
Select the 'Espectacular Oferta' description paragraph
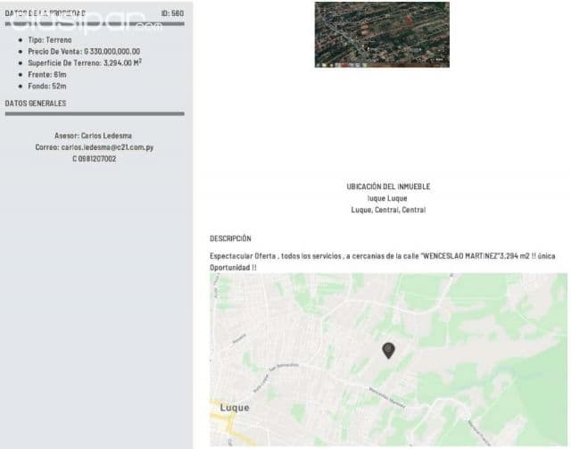383,262
